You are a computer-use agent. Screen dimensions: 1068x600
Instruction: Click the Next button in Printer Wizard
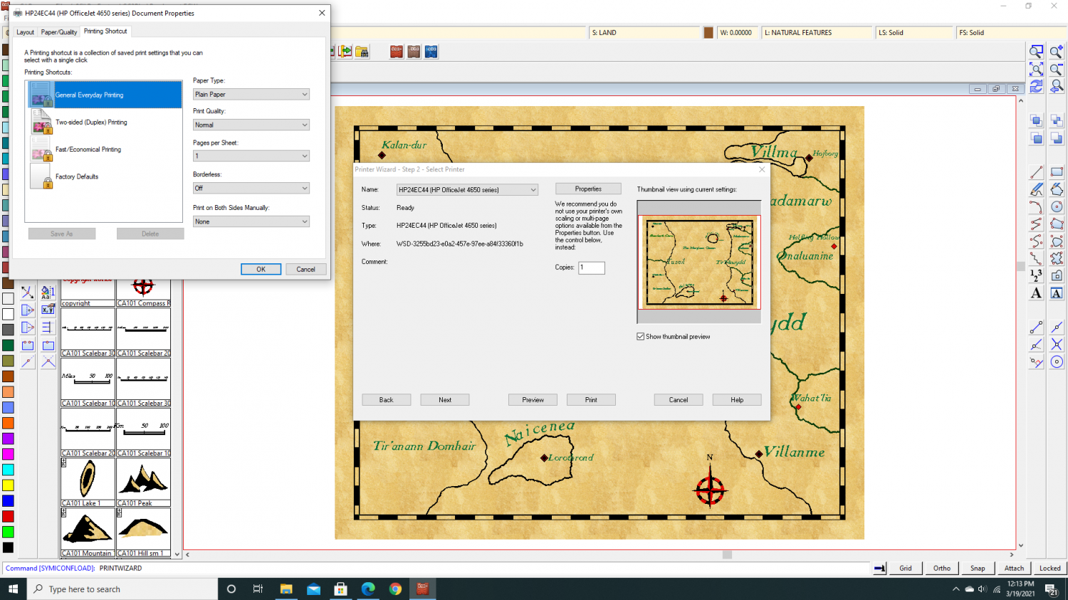445,400
